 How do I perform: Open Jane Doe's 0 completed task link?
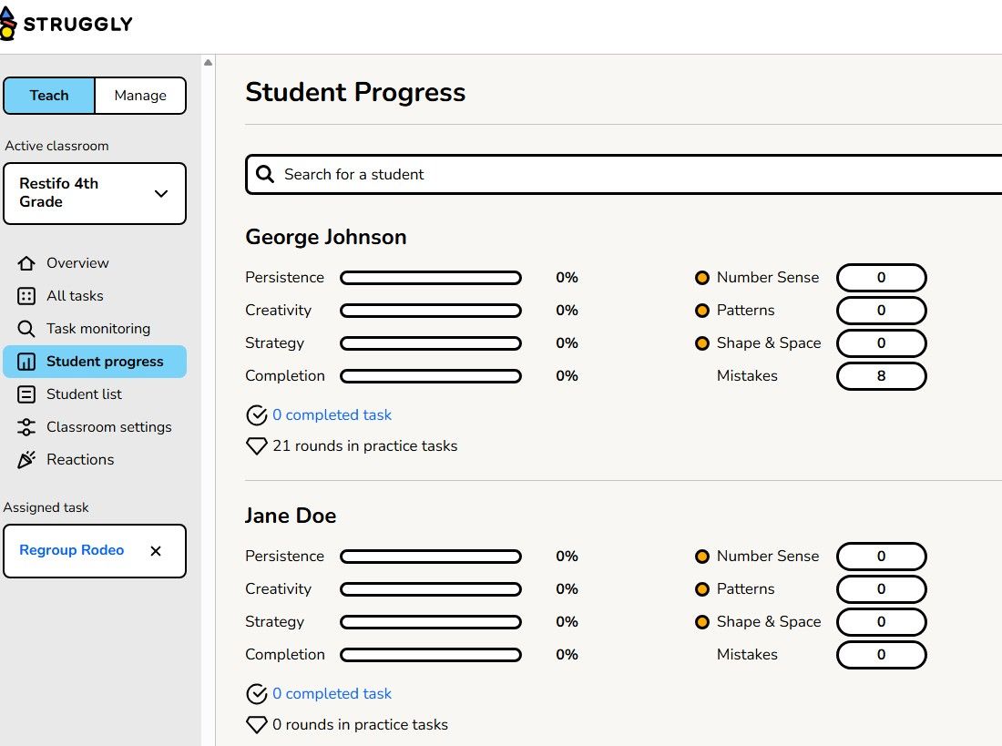click(332, 693)
